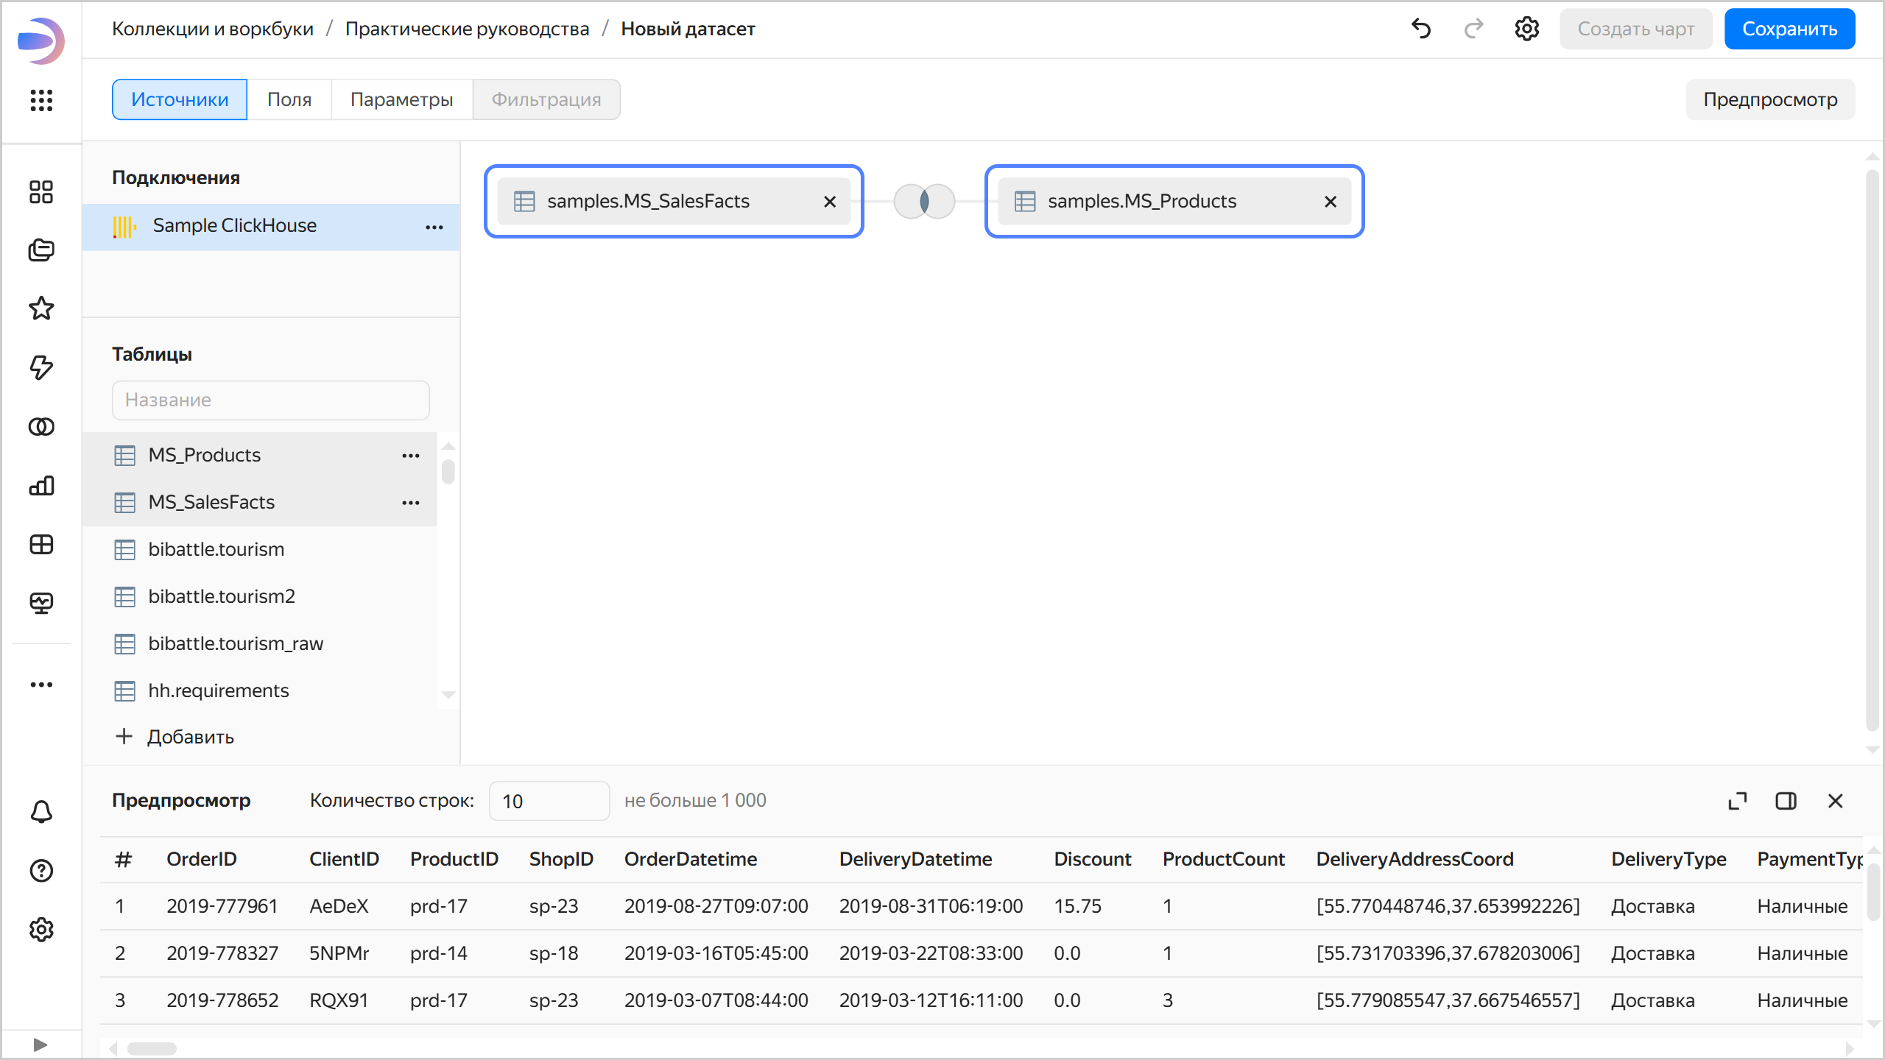Click Добавить to add a connection
Image resolution: width=1885 pixels, height=1060 pixels.
pyautogui.click(x=175, y=737)
